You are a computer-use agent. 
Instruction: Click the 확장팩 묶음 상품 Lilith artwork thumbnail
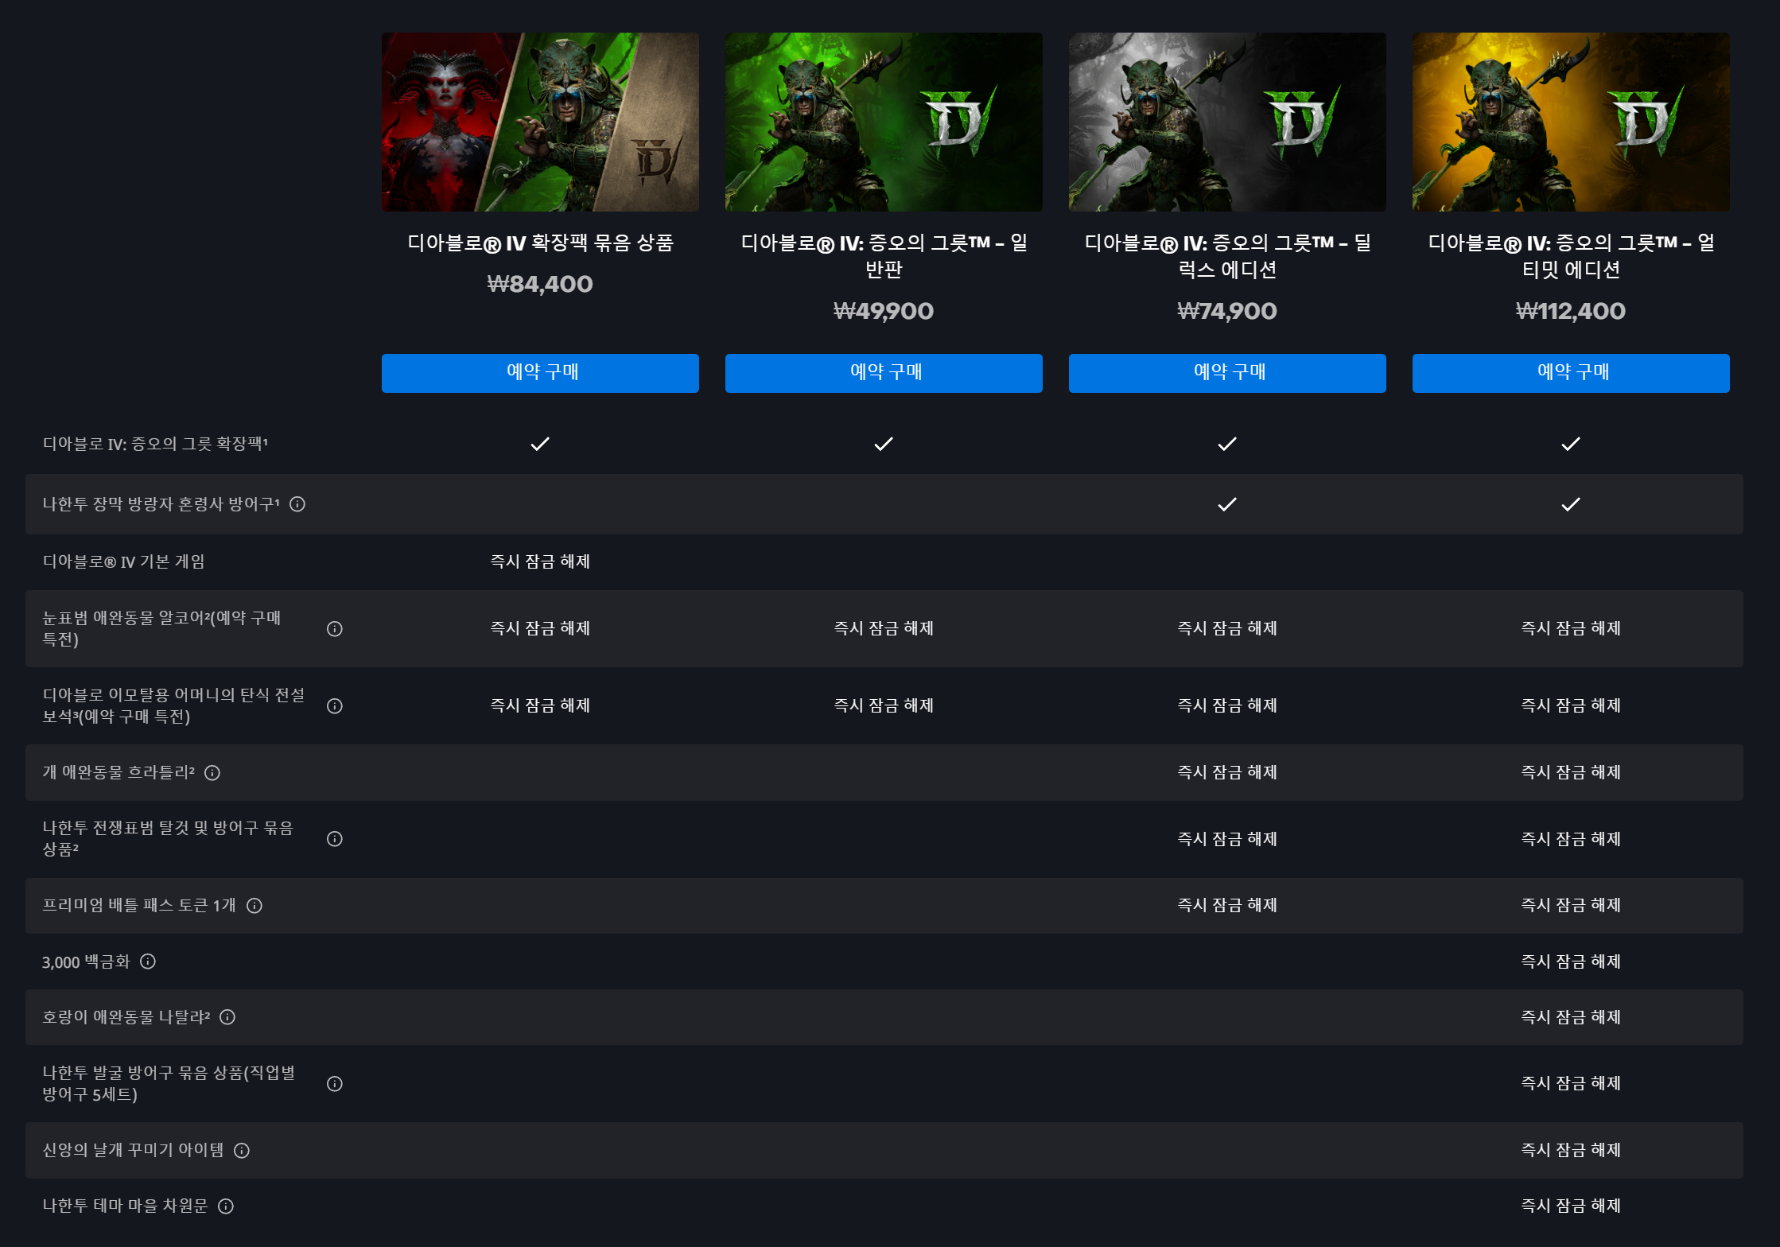(540, 122)
